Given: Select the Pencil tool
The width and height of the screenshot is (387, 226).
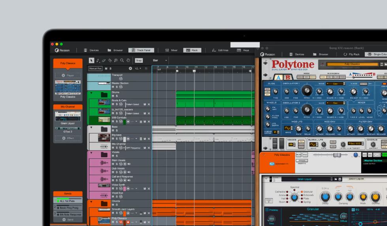Looking at the screenshot, I should (x=98, y=60).
